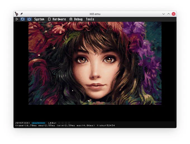The width and height of the screenshot is (190, 144).
Task: Click the 'ticks:52434' status text
Action: point(106,126)
